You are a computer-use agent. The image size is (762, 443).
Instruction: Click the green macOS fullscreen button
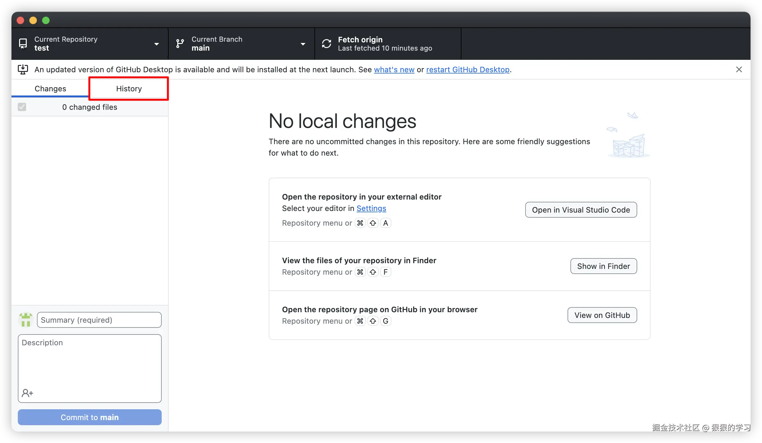click(46, 20)
